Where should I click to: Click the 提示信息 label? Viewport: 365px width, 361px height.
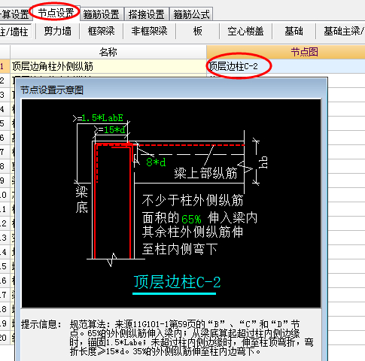point(41,324)
